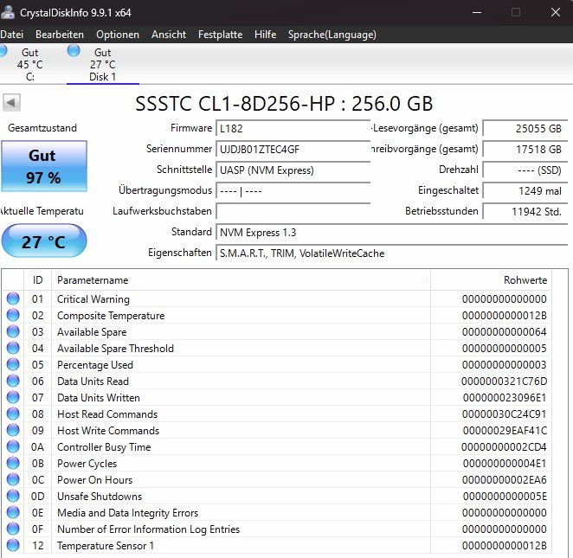This screenshot has width=573, height=558.
Task: Click raw value 00000000004E1
Action: tap(505, 464)
